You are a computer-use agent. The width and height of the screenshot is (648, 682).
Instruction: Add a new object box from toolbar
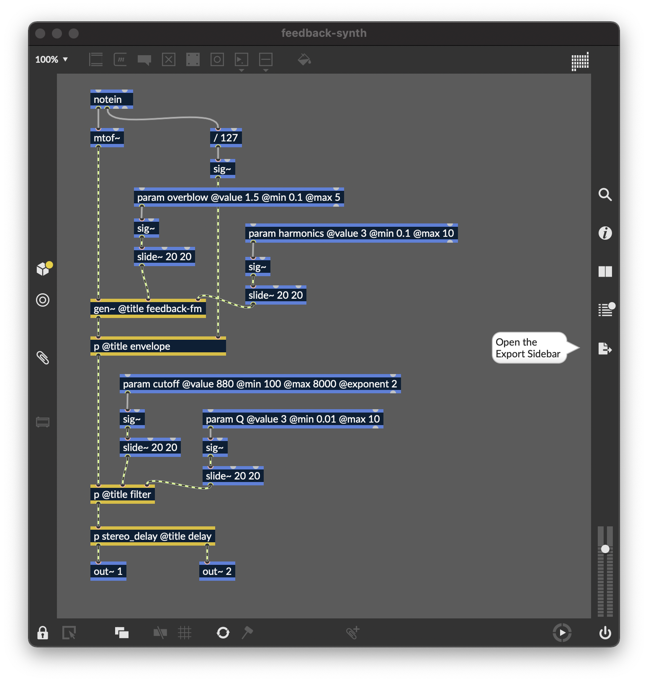coord(96,59)
